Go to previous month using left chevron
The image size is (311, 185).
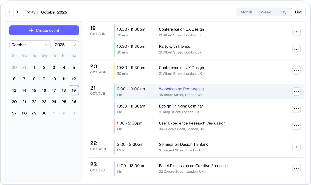coord(9,12)
